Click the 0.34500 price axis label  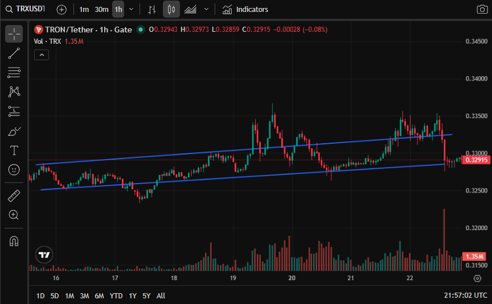pyautogui.click(x=477, y=41)
